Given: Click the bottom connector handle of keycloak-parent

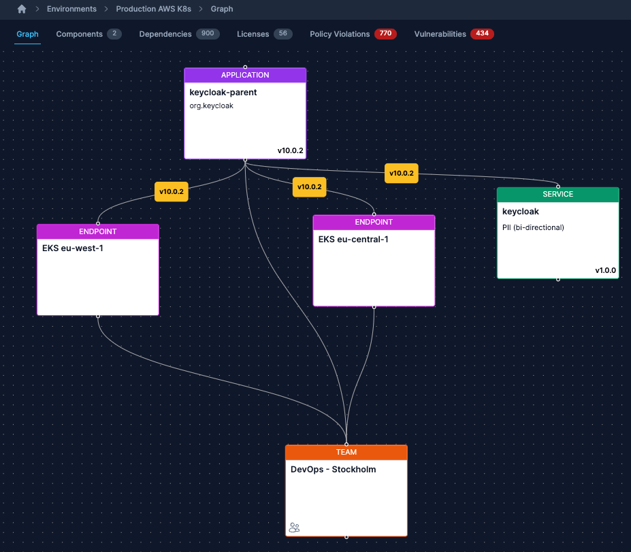Looking at the screenshot, I should tap(245, 160).
